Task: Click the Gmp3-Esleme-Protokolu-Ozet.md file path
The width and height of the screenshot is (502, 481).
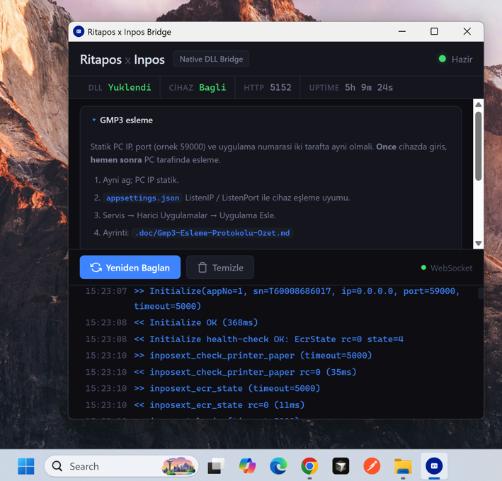Action: pos(212,233)
